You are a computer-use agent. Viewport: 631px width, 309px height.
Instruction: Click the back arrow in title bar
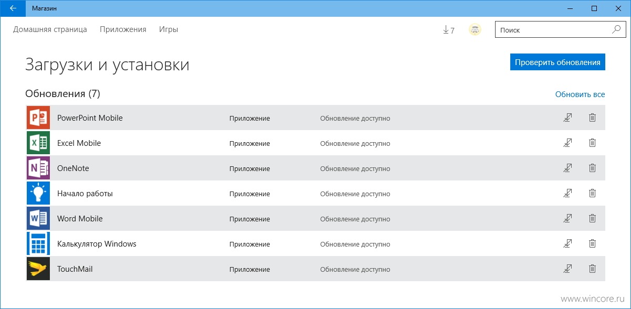tap(13, 8)
